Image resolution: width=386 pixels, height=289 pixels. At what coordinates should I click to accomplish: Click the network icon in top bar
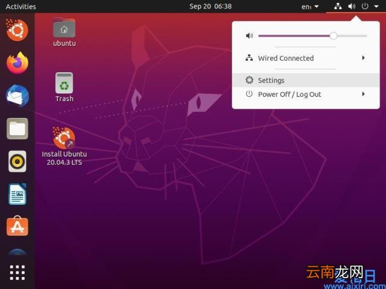click(338, 6)
